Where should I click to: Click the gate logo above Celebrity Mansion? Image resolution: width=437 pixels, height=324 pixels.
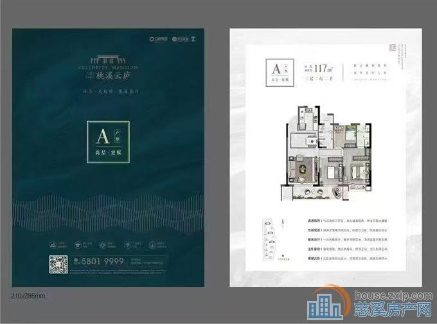pos(108,59)
